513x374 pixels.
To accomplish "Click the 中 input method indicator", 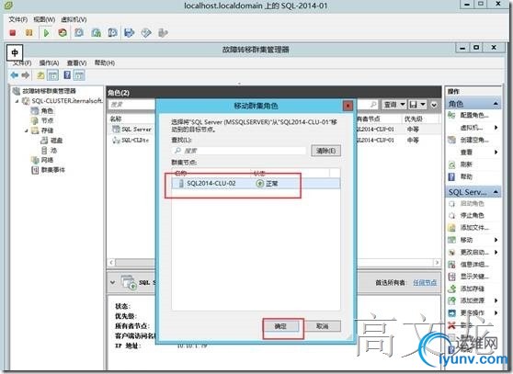I will tap(15, 52).
